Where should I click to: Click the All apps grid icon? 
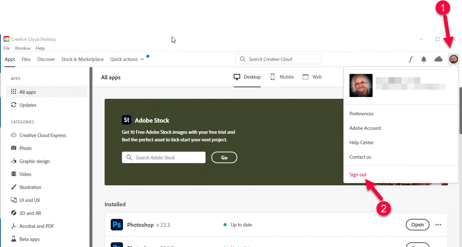click(x=14, y=92)
